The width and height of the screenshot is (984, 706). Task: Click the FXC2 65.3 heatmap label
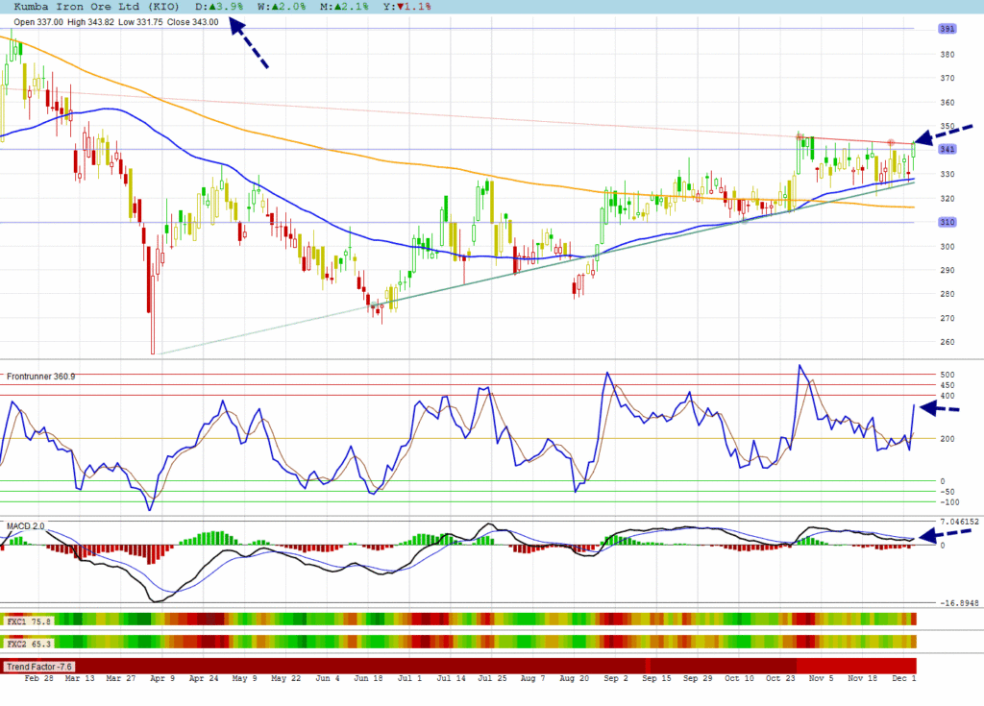pos(28,642)
